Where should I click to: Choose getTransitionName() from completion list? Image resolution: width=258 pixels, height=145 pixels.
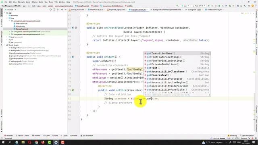[177, 54]
